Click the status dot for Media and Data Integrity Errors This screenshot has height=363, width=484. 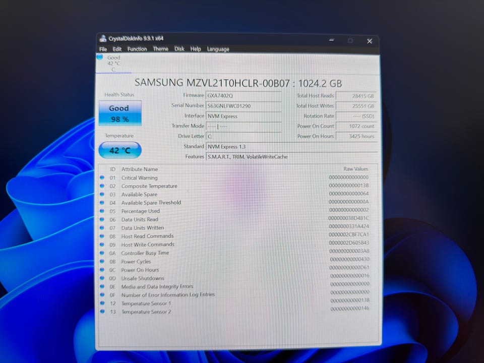point(102,286)
